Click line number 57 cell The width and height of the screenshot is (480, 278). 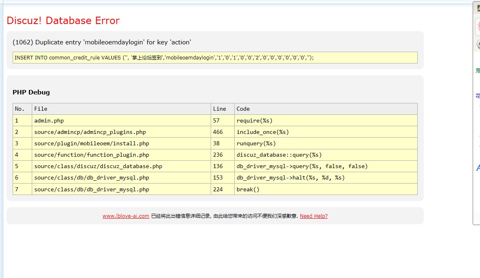click(222, 120)
